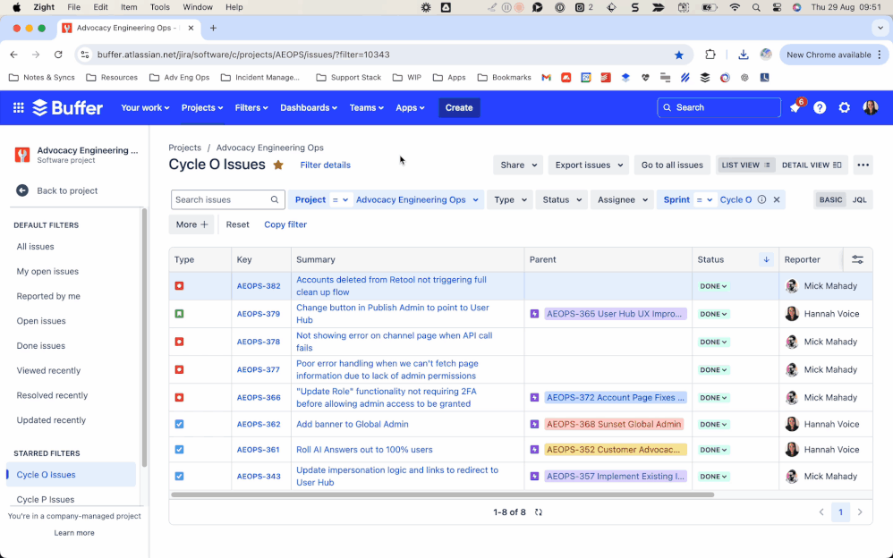Click the star next to Cycle O Issues
The width and height of the screenshot is (893, 558).
pyautogui.click(x=278, y=165)
